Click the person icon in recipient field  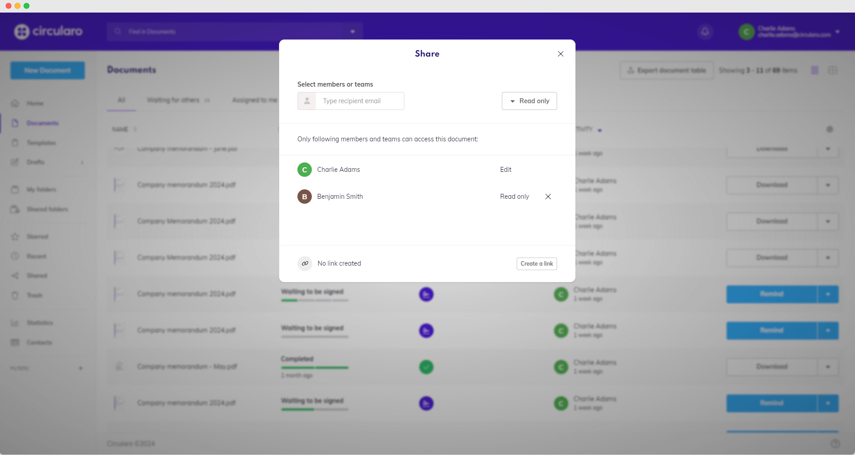click(307, 101)
